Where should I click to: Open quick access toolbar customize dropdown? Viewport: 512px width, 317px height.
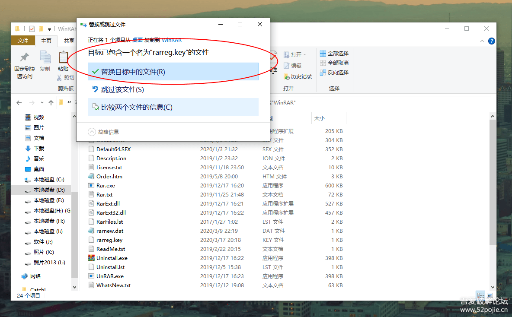(x=49, y=29)
